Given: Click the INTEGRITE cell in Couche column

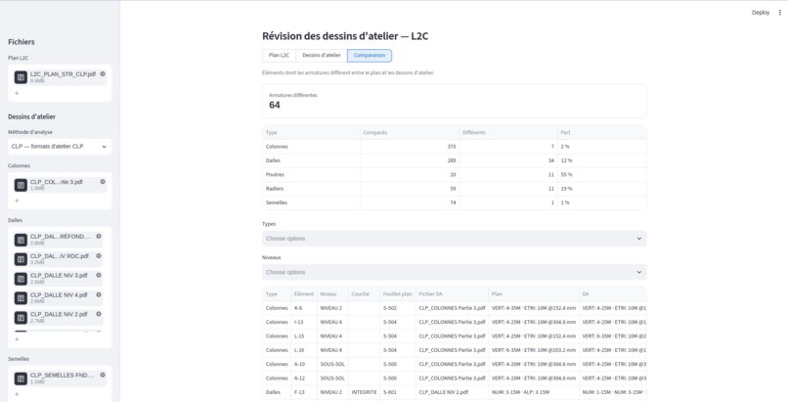Looking at the screenshot, I should (364, 392).
